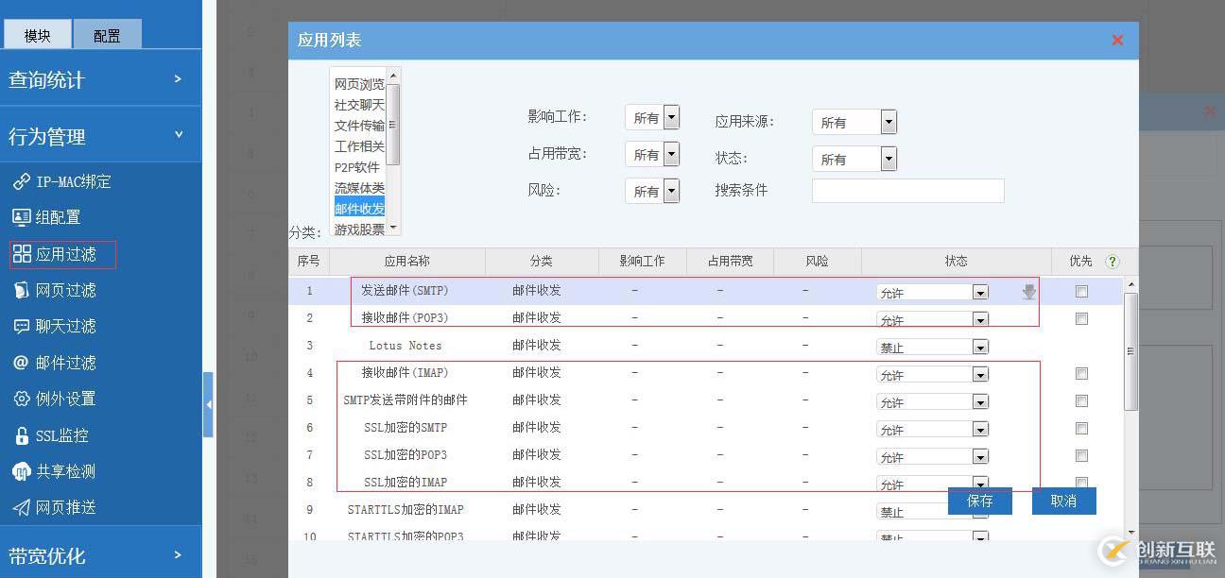Check 优先 box for SSL加密的SMTP
The height and width of the screenshot is (578, 1225).
pos(1081,429)
